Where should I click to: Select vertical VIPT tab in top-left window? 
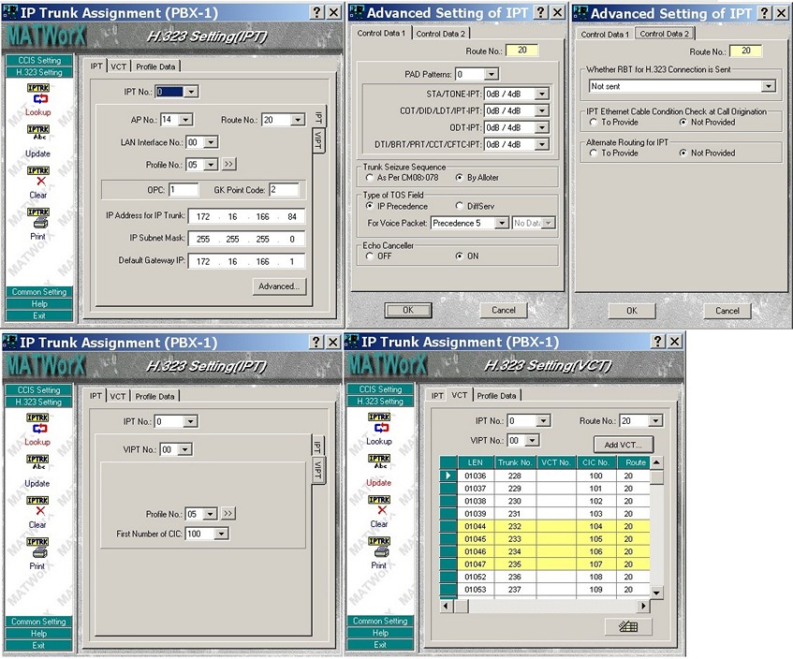pyautogui.click(x=318, y=140)
